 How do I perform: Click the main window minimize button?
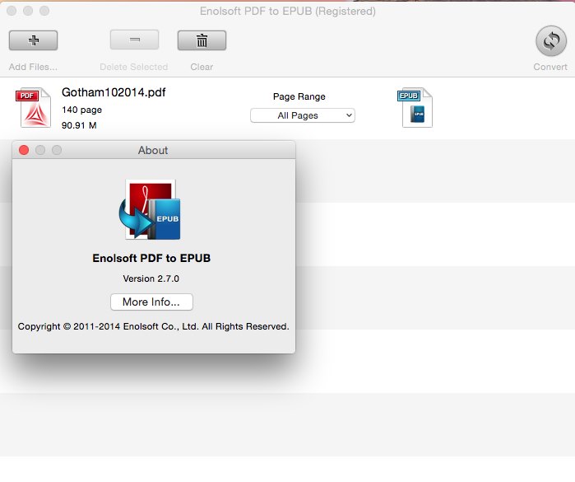(x=28, y=11)
